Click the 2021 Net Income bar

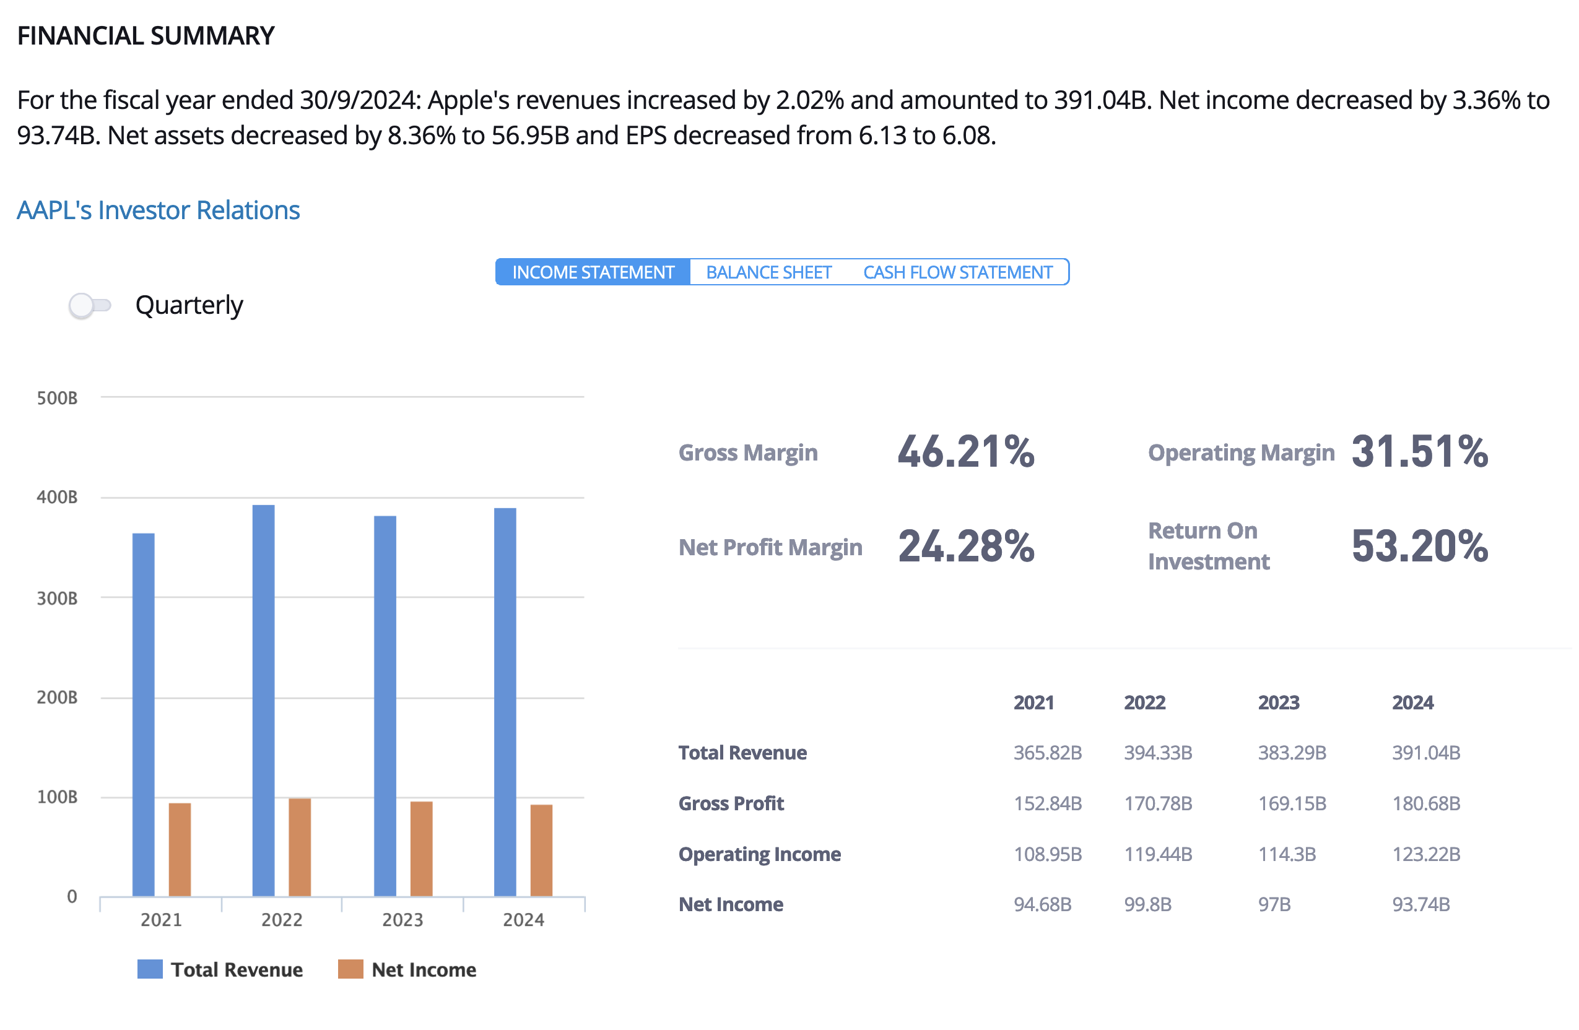tap(180, 850)
